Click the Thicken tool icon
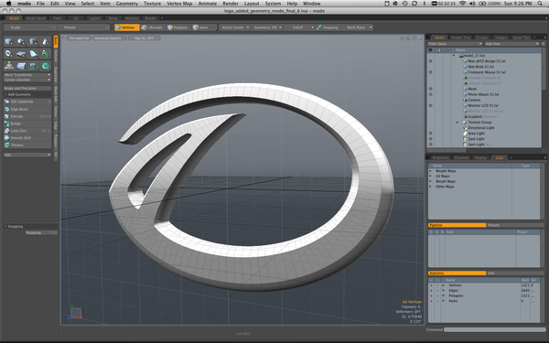 click(6, 145)
